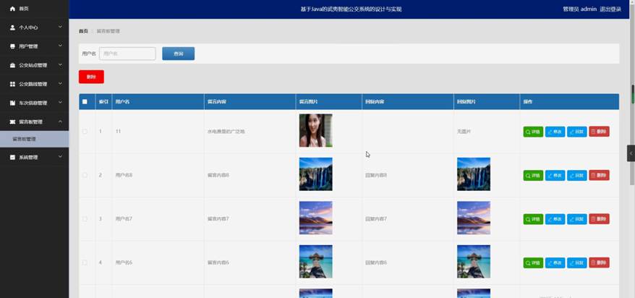This screenshot has width=635, height=298.
Task: Click 删除 delete for row 用户名8
Action: tap(599, 175)
